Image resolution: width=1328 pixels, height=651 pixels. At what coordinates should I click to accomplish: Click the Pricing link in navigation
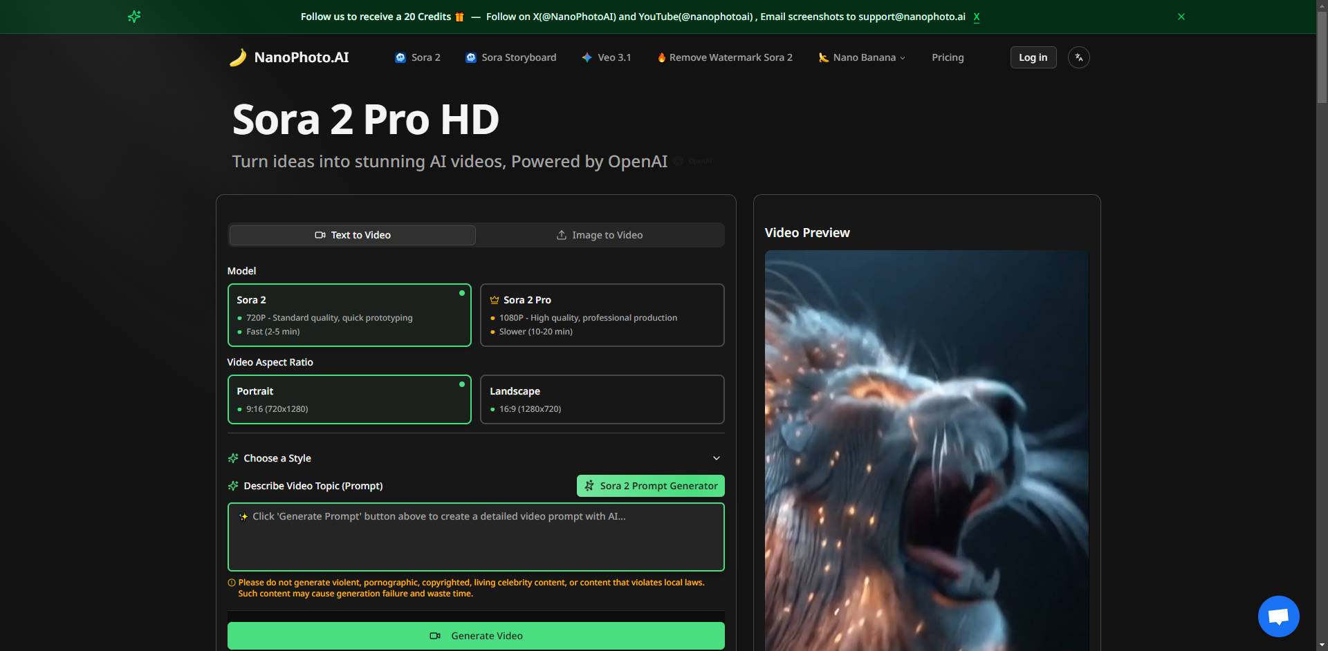click(947, 57)
